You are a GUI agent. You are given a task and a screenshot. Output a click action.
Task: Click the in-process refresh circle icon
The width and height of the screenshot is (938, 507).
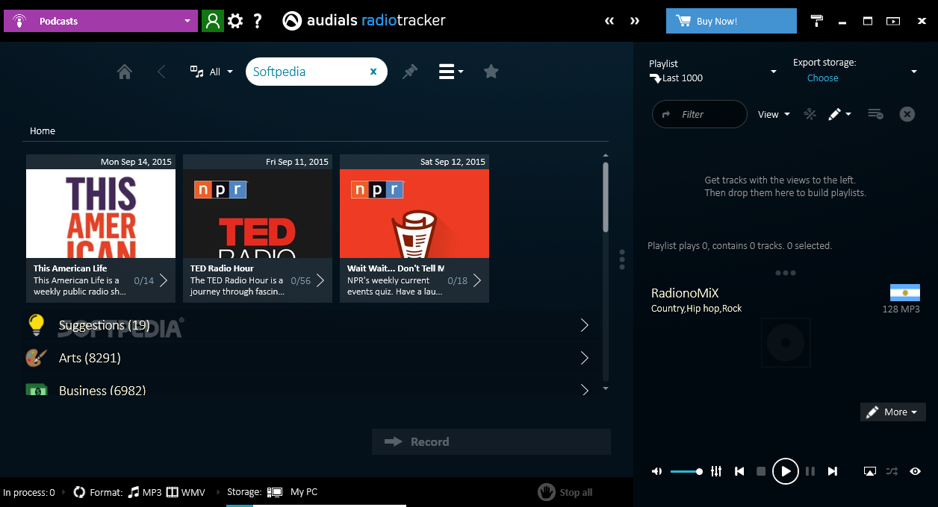coord(79,492)
